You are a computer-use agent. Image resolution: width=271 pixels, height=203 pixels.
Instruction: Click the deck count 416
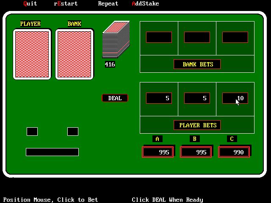(x=110, y=64)
